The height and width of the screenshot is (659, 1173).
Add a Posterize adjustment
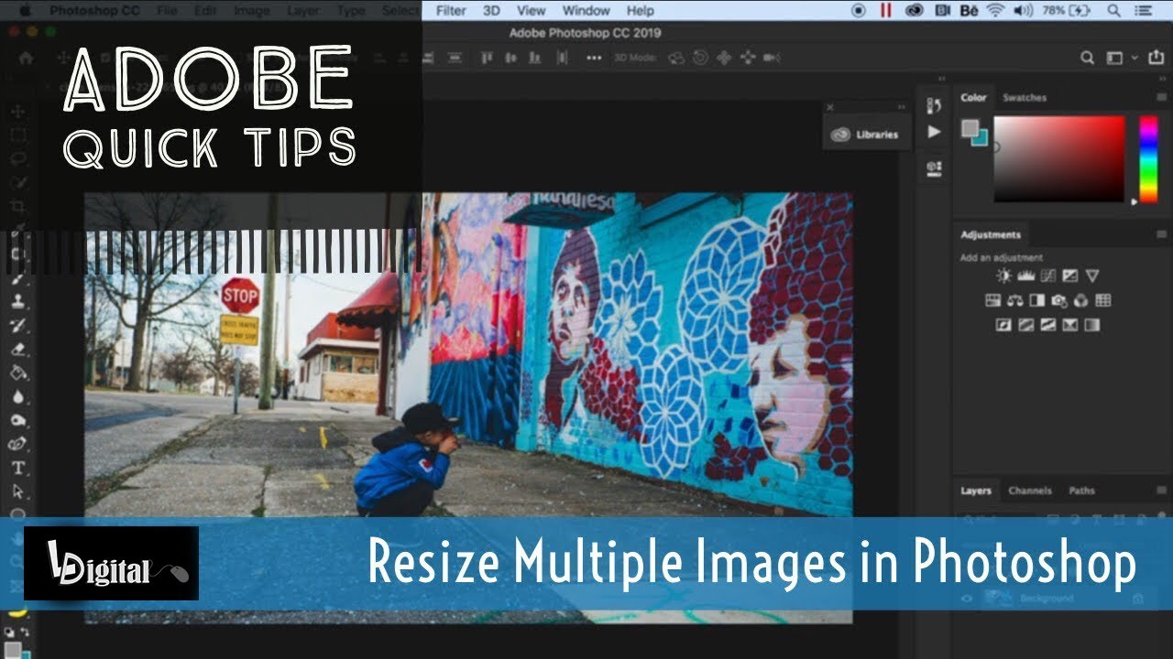coord(1026,325)
